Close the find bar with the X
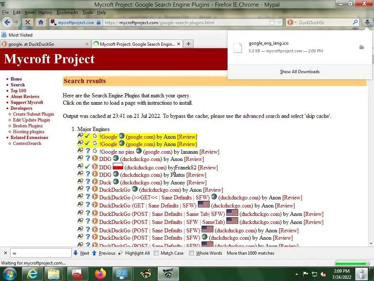The image size is (374, 281). click(x=5, y=253)
